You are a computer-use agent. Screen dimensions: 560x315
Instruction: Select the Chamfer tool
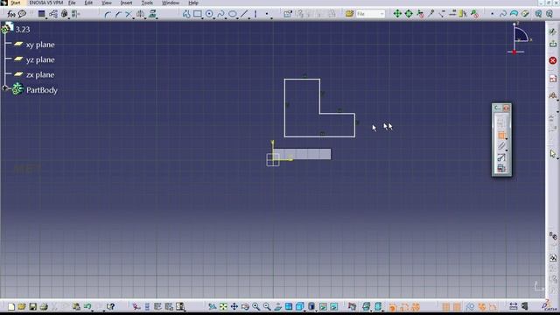pyautogui.click(x=118, y=14)
